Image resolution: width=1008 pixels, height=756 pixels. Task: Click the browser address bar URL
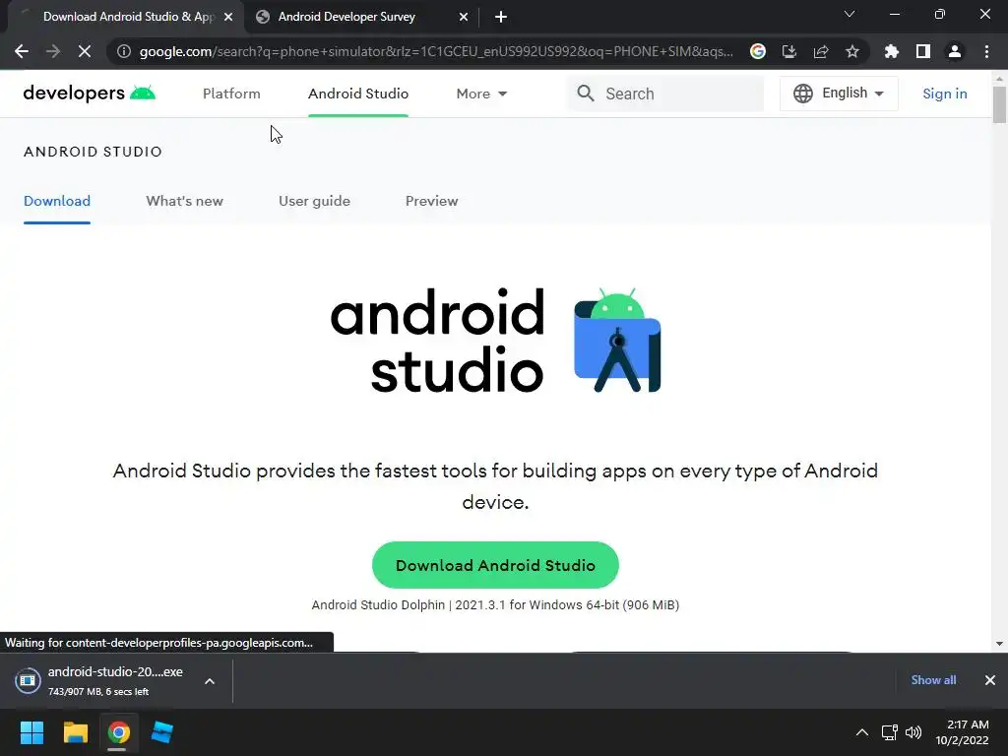pos(436,51)
